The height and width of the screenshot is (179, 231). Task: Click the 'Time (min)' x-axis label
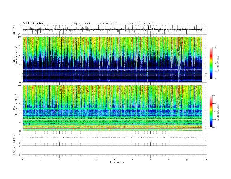coord(117,162)
